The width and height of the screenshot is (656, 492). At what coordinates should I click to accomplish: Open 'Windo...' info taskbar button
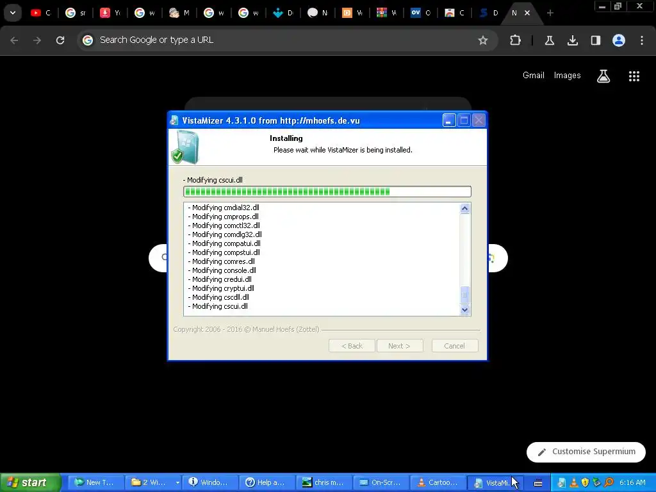tap(210, 482)
